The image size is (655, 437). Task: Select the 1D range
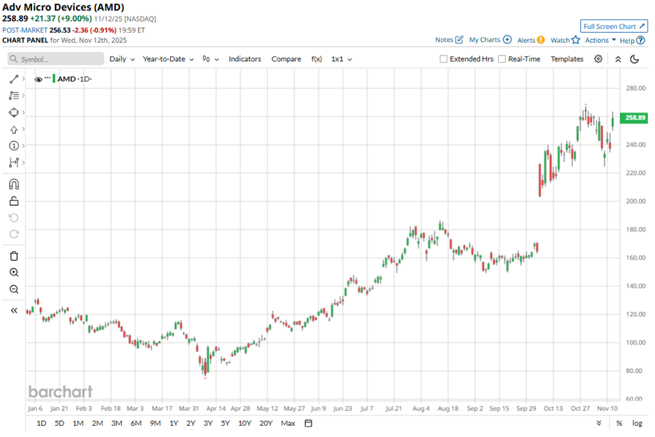41,423
